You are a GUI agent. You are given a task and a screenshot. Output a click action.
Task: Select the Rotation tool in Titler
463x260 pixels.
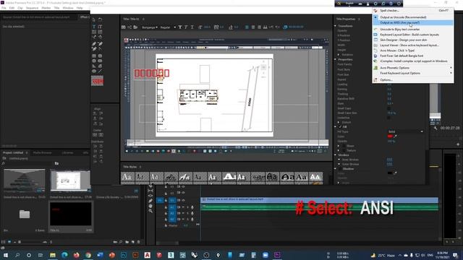[100, 19]
